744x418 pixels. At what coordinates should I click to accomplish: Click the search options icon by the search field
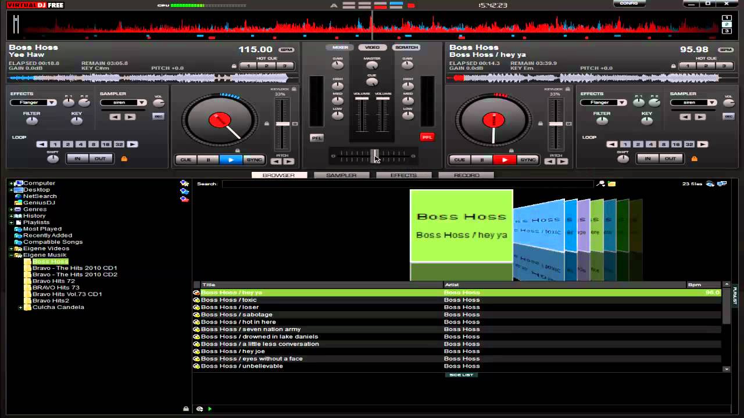click(601, 183)
